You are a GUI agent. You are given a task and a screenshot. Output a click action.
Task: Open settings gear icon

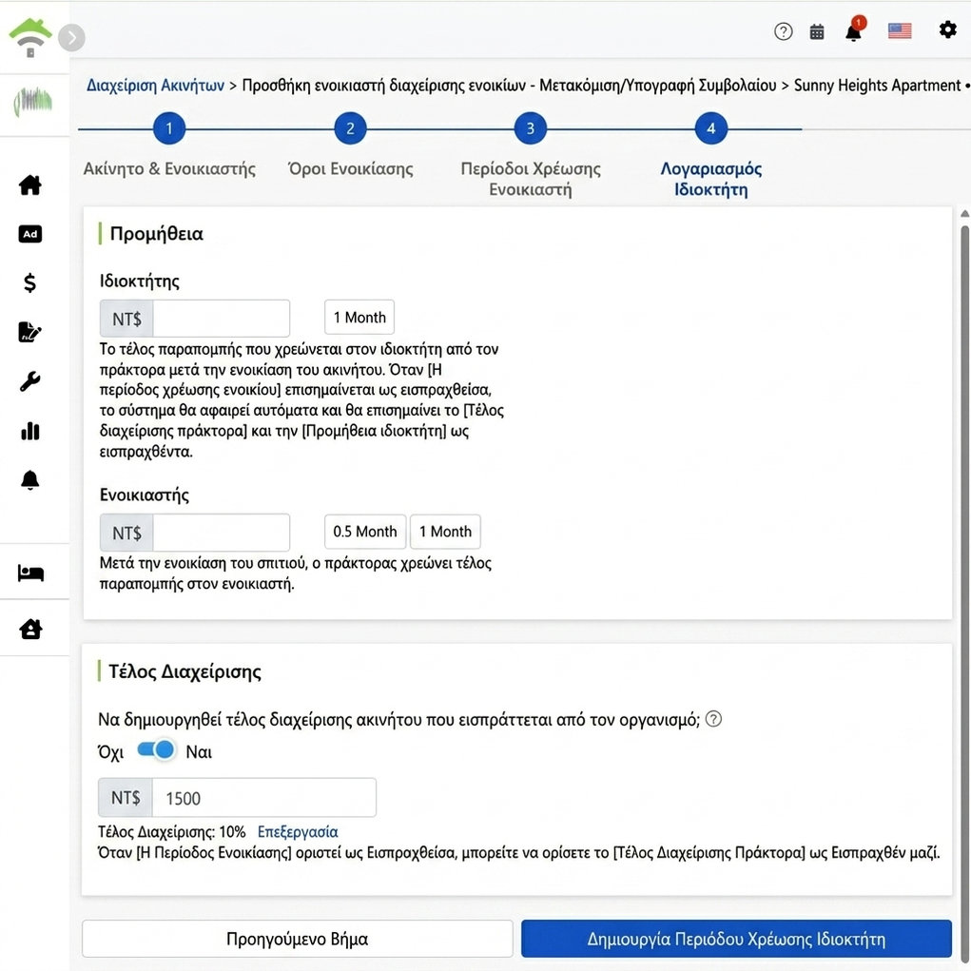[947, 29]
